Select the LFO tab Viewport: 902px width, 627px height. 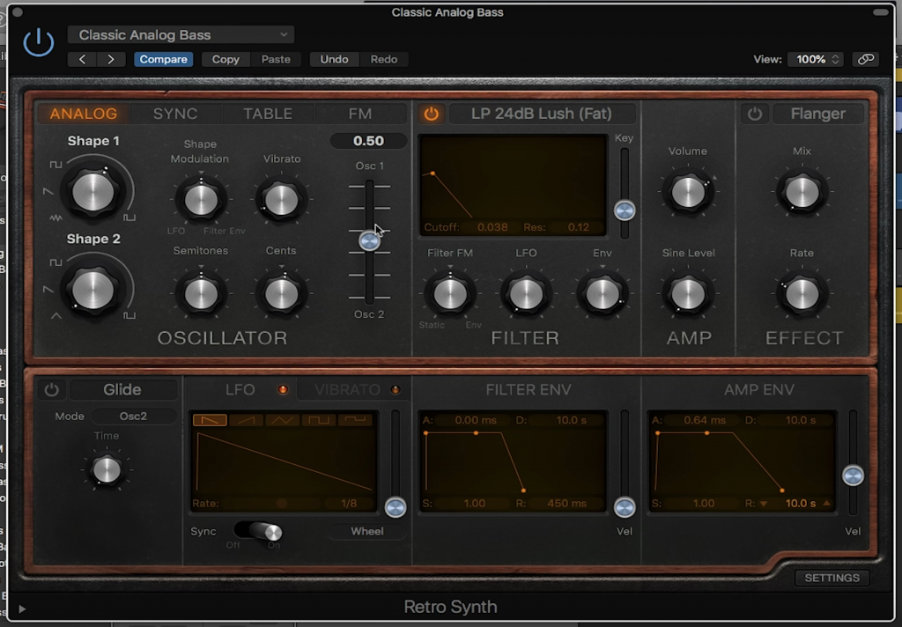point(240,389)
